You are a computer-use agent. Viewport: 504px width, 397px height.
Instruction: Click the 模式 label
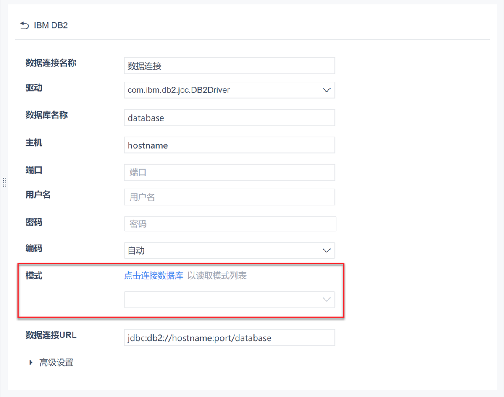pyautogui.click(x=34, y=276)
